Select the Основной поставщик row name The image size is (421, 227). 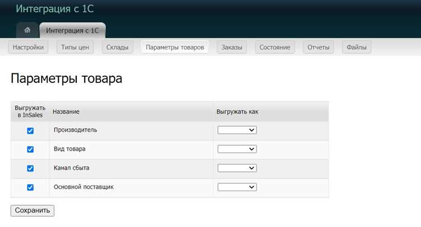coord(84,187)
